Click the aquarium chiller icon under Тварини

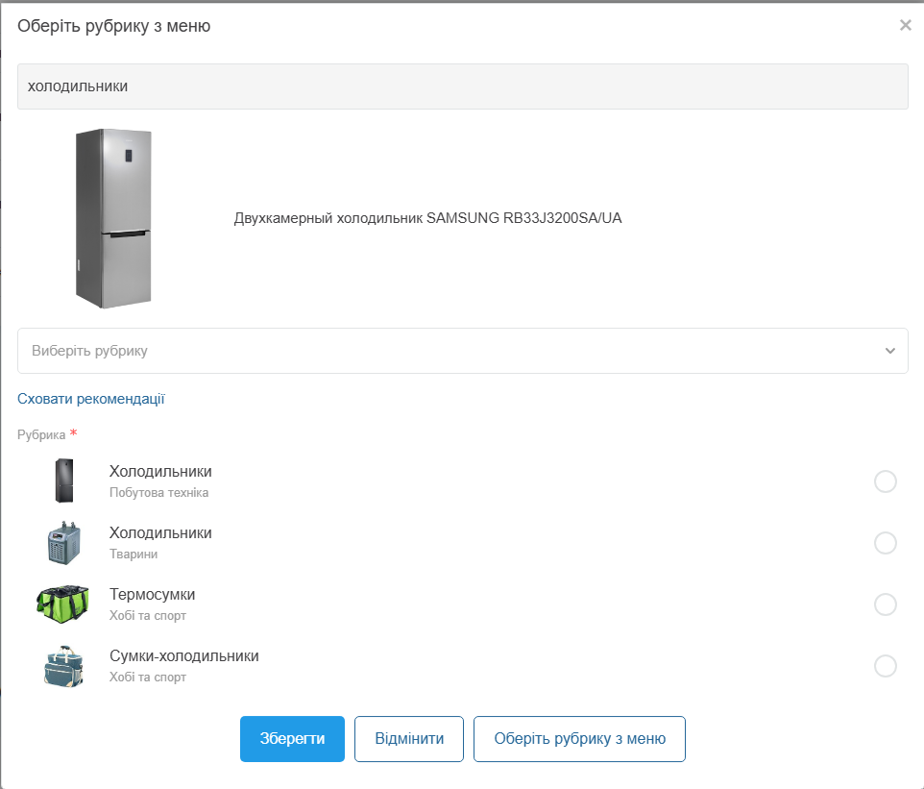pyautogui.click(x=63, y=543)
